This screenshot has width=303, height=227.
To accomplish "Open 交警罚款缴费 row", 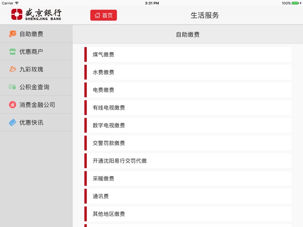I will (188, 143).
